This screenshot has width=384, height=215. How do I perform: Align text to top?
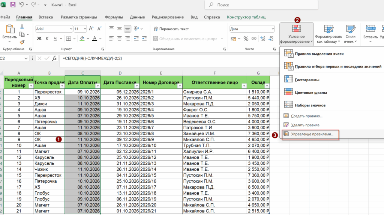point(111,28)
